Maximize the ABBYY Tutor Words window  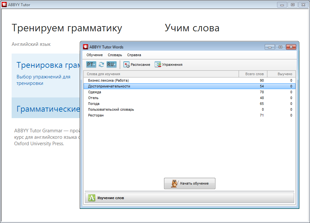pos(280,47)
